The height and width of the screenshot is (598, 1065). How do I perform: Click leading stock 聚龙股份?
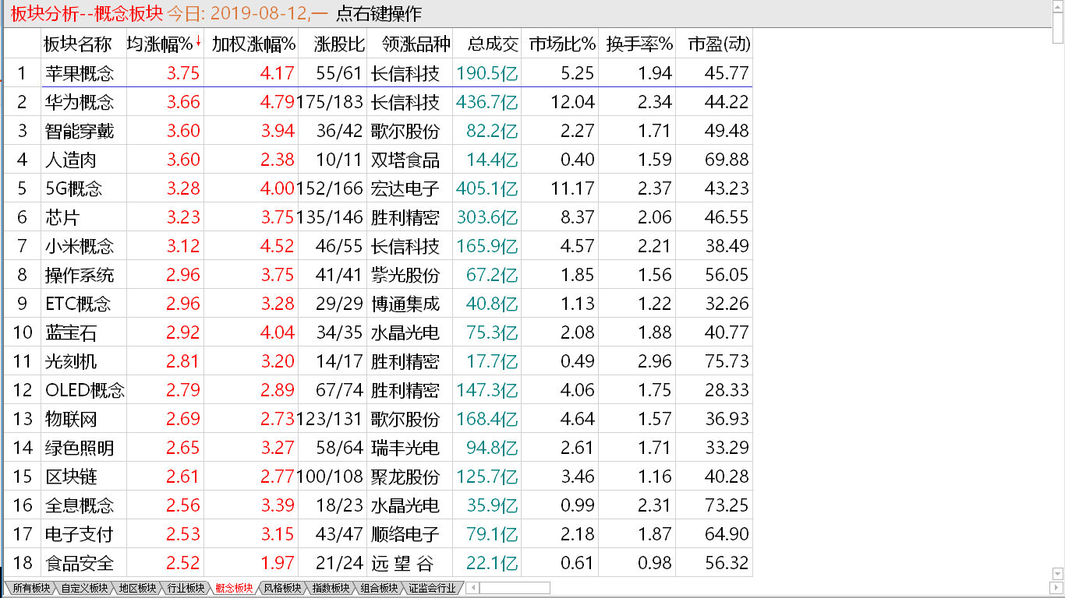(x=405, y=477)
